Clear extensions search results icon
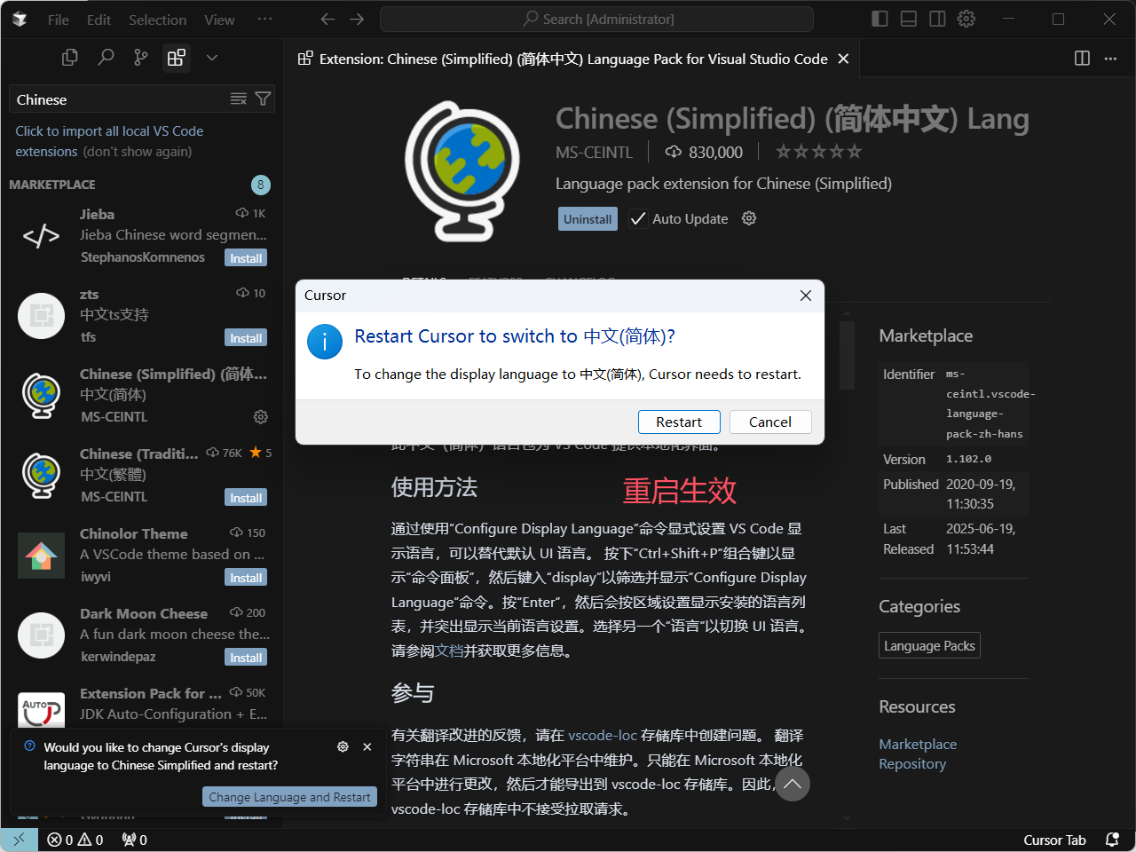The height and width of the screenshot is (852, 1136). point(239,99)
